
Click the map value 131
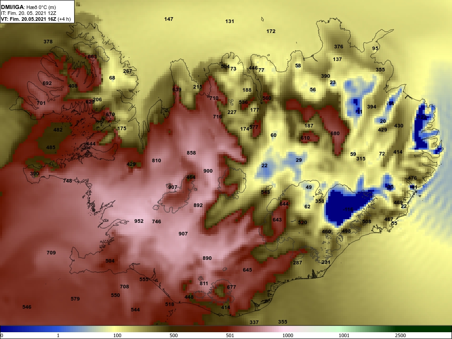pyautogui.click(x=230, y=21)
